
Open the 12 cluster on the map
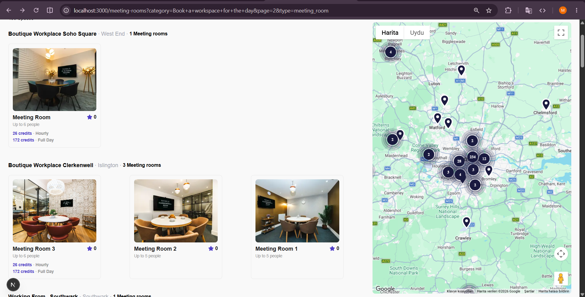point(484,159)
